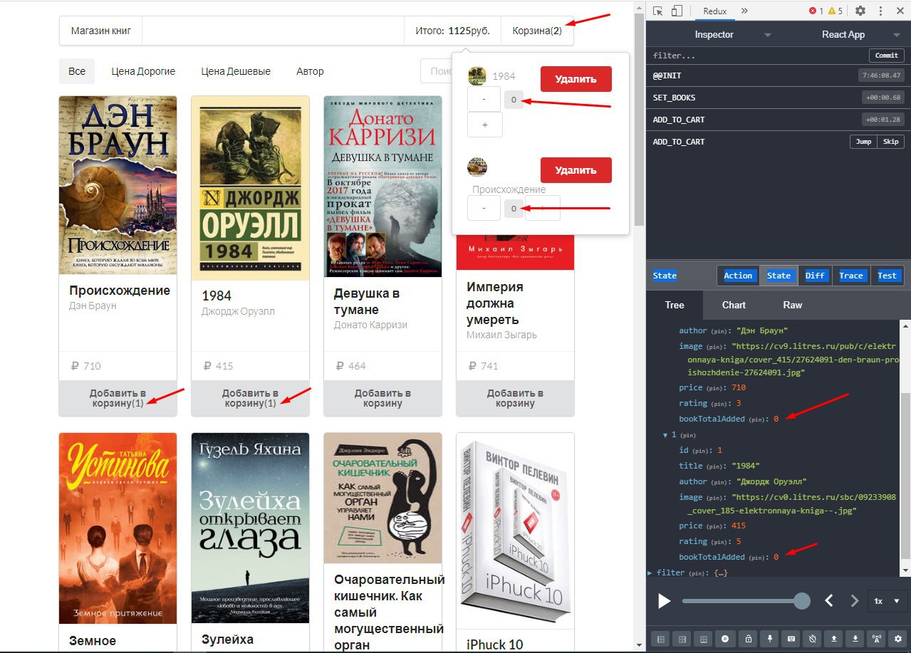Open the 1x playback speed dropdown
The height and width of the screenshot is (653, 911).
pyautogui.click(x=887, y=601)
